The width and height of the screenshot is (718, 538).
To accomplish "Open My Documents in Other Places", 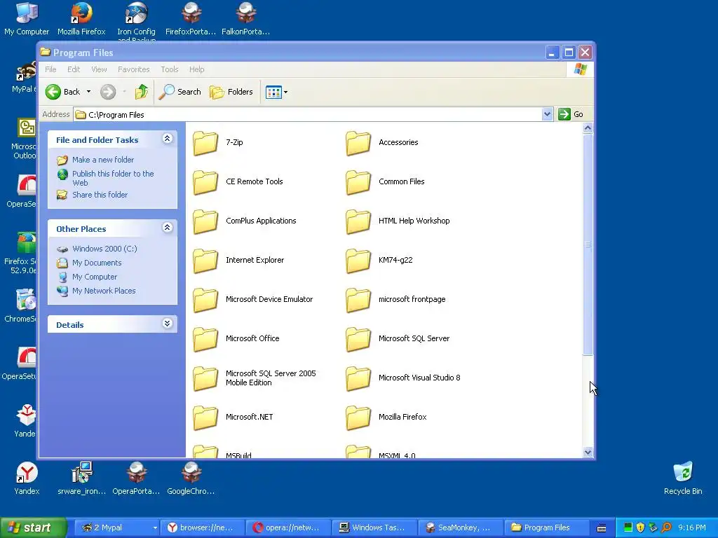I will [x=97, y=263].
